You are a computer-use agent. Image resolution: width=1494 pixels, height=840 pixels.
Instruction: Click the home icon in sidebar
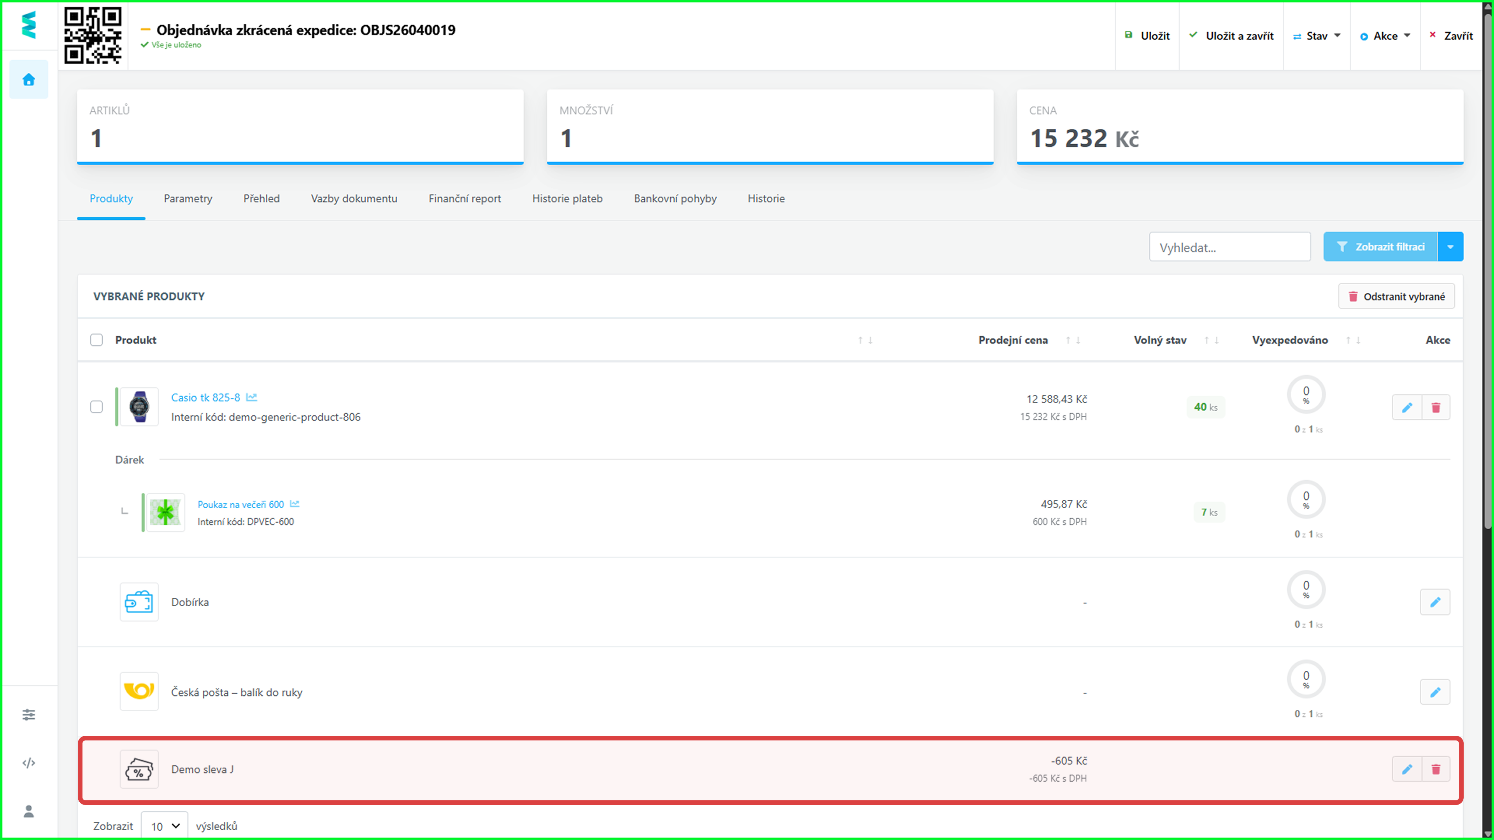click(x=28, y=79)
